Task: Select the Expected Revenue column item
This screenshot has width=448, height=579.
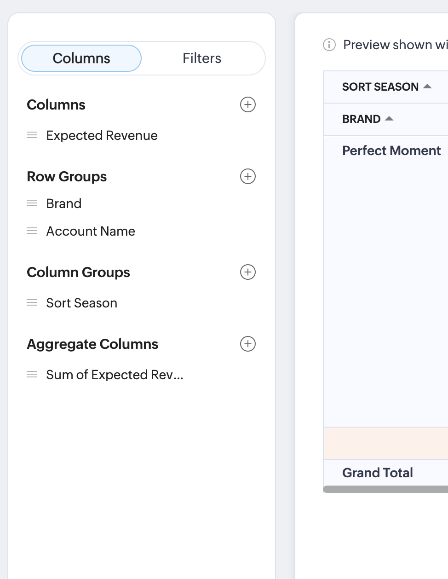Action: [102, 135]
